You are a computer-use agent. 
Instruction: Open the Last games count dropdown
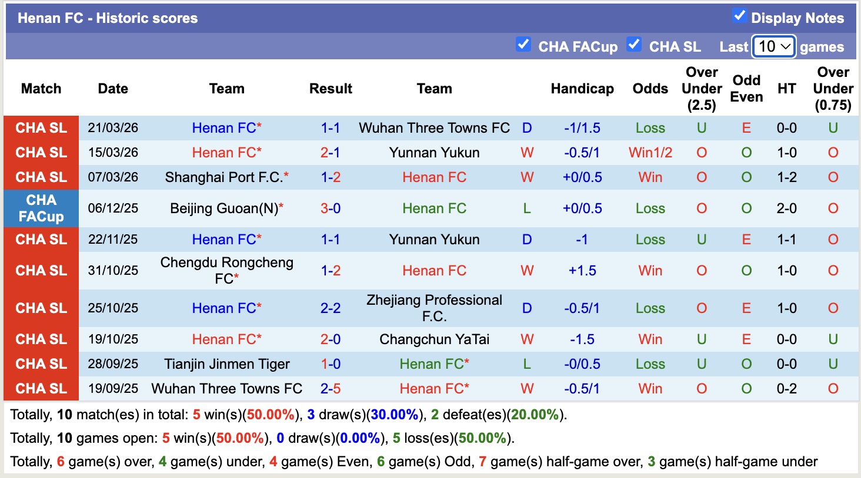(x=773, y=46)
